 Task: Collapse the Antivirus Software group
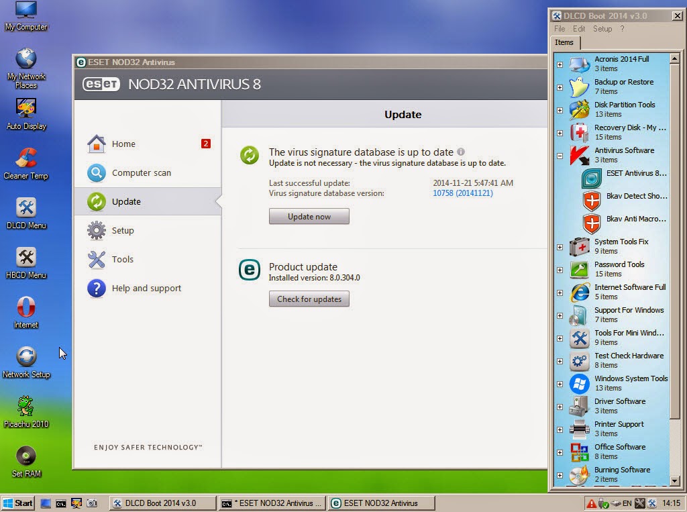pyautogui.click(x=560, y=156)
